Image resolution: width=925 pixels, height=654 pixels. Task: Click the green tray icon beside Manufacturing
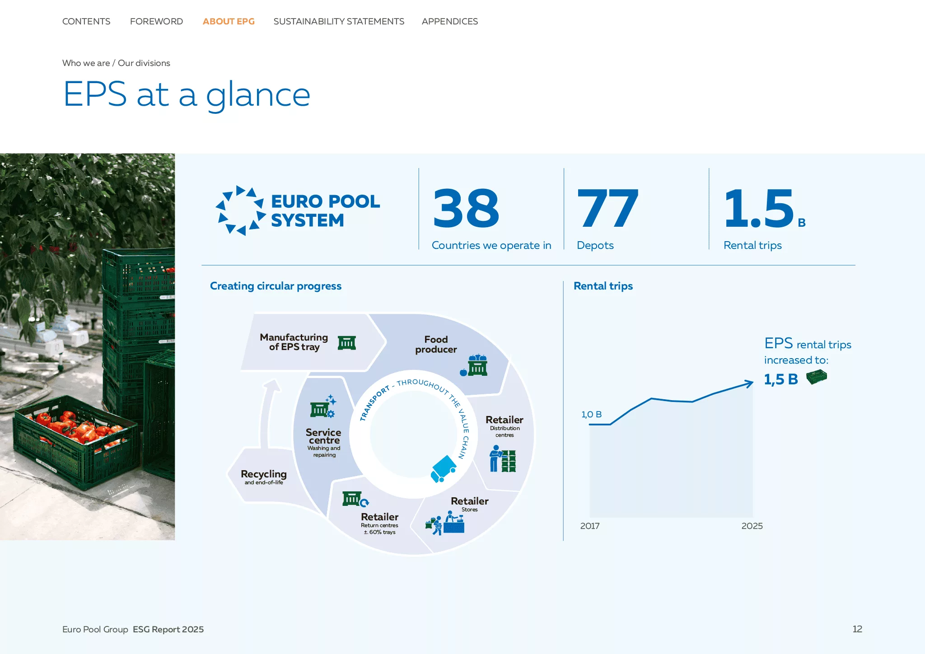(347, 343)
